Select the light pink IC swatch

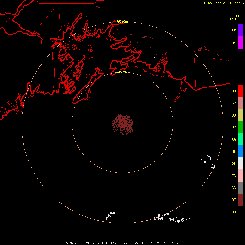(240, 176)
